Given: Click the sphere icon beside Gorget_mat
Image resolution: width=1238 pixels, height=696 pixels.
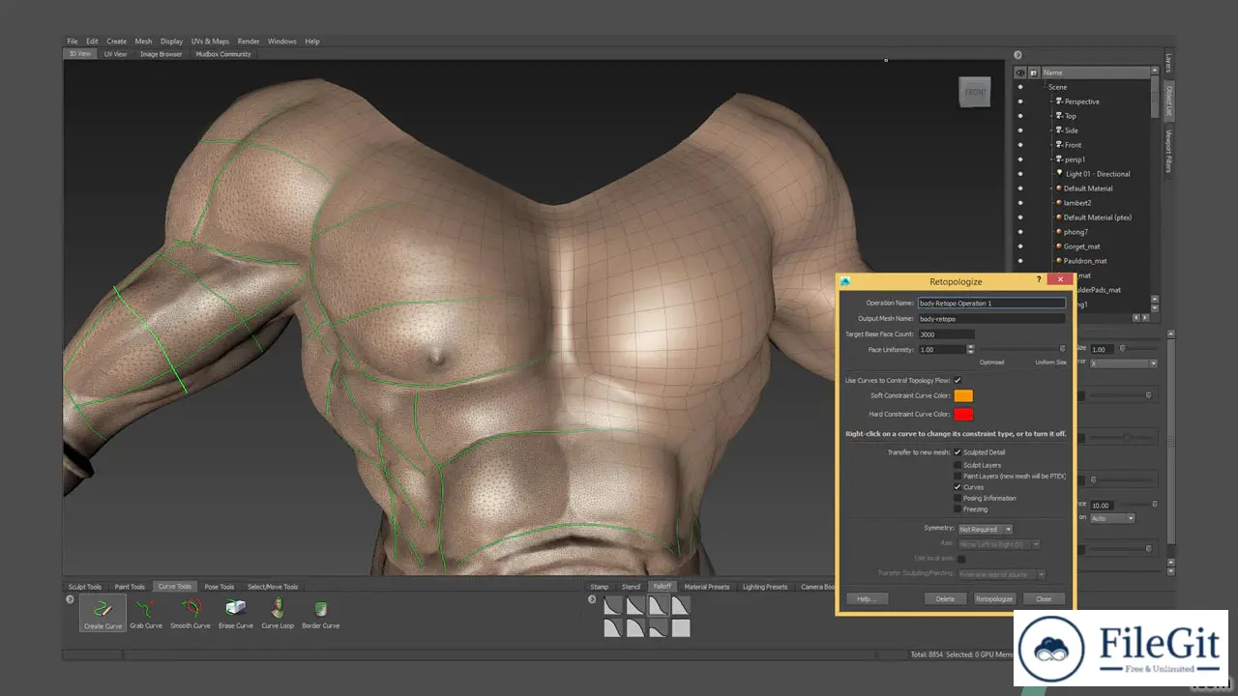Looking at the screenshot, I should [1059, 246].
